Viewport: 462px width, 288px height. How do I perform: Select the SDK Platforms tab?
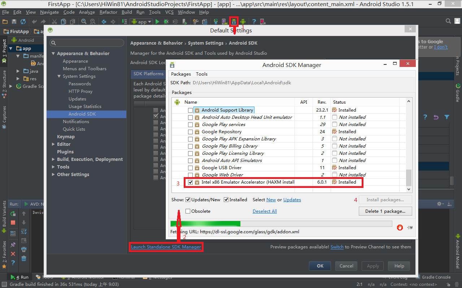point(148,74)
